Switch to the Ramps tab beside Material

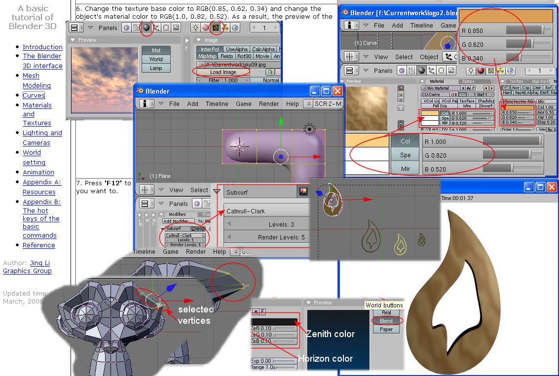(x=468, y=81)
